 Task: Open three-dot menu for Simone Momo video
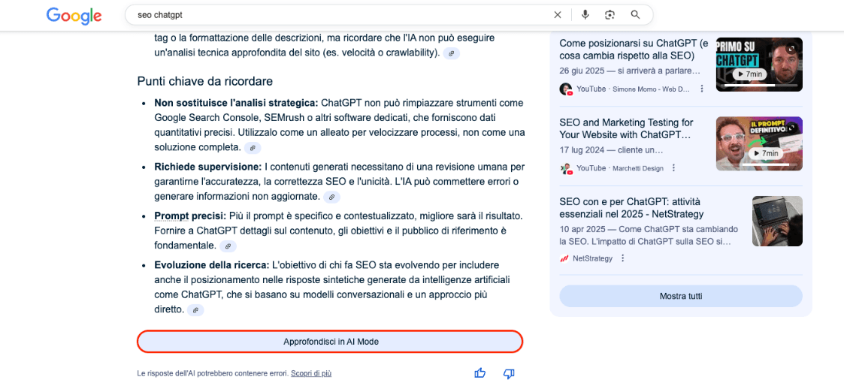pyautogui.click(x=702, y=89)
